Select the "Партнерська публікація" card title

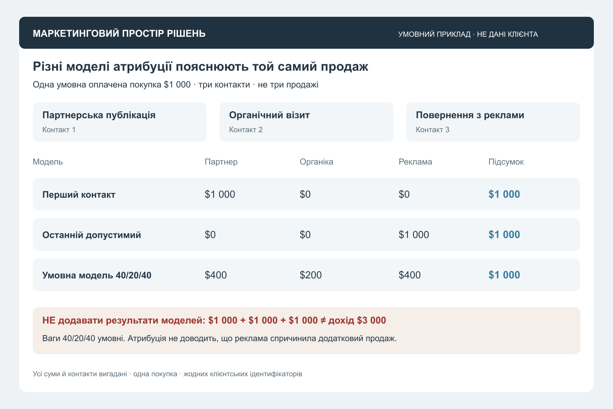tap(99, 115)
